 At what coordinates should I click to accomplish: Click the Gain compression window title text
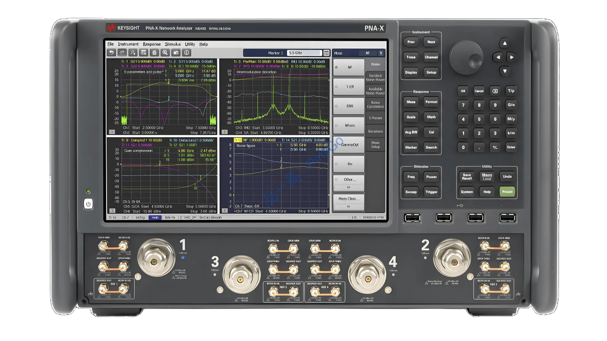coord(138,151)
